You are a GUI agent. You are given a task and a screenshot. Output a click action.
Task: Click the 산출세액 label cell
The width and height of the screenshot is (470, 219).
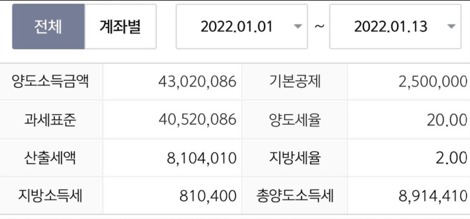click(x=51, y=158)
